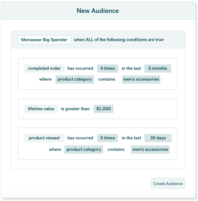
Task: Edit men's accessories in completed order condition
Action: 141,79
